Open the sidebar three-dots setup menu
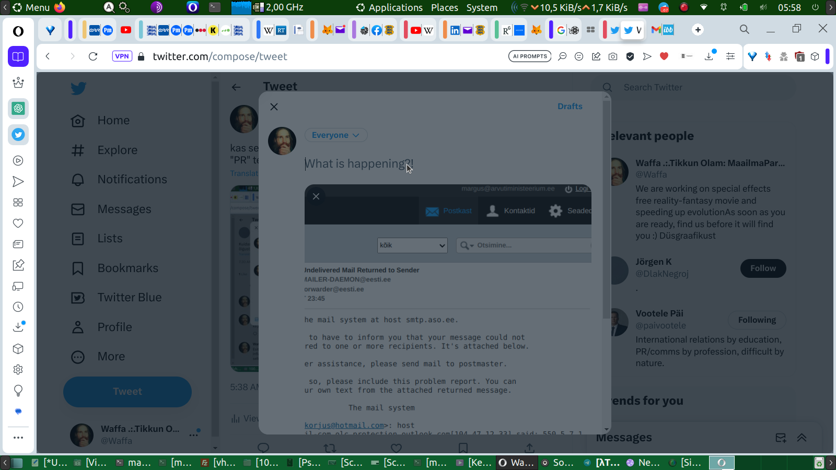This screenshot has height=470, width=836. 18,438
